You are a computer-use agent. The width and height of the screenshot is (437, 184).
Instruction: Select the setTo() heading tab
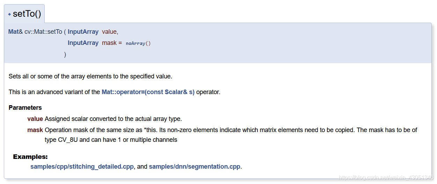tap(24, 14)
